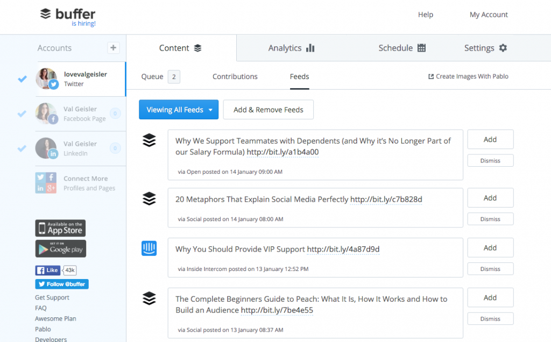Click LinkedIn queue count badge

(x=115, y=148)
